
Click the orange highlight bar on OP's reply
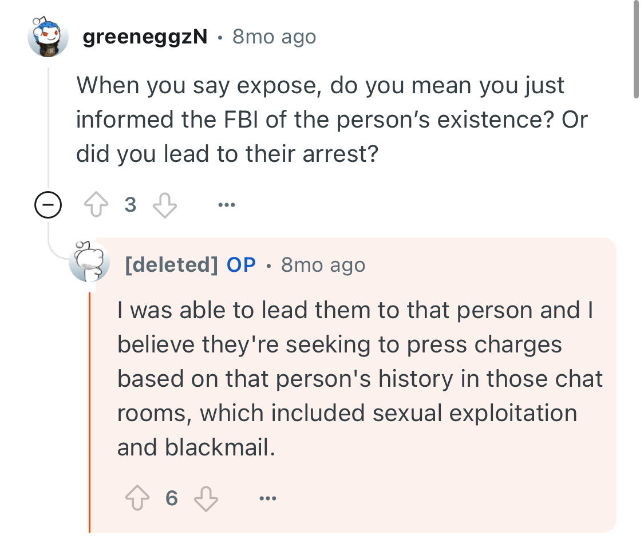89,412
